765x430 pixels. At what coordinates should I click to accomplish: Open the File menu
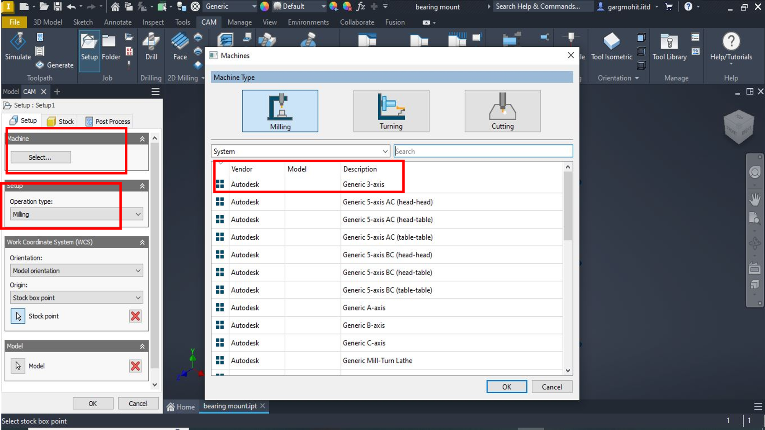click(15, 22)
